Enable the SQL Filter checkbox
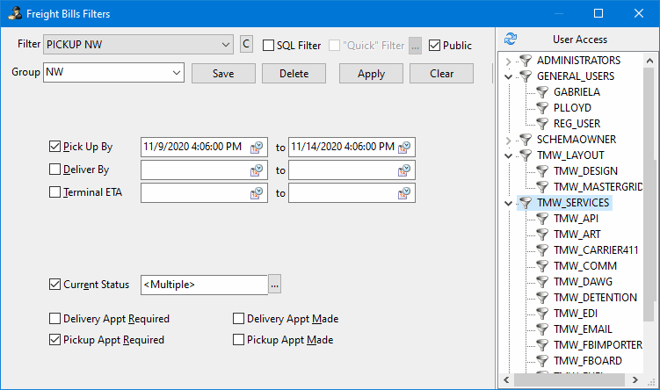660x390 pixels. point(269,46)
